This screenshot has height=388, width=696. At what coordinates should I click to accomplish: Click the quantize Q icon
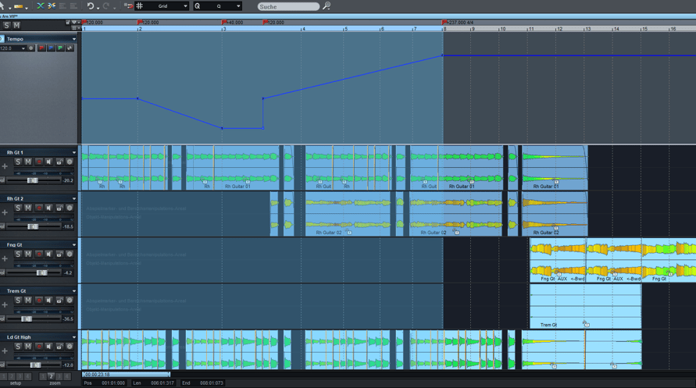click(x=198, y=6)
